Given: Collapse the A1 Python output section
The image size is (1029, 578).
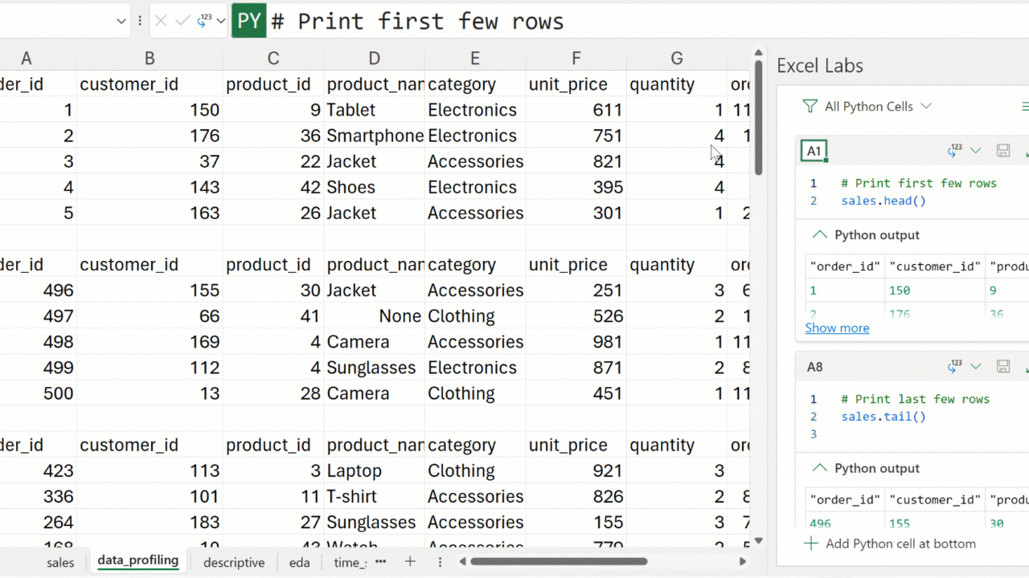Looking at the screenshot, I should (x=819, y=235).
